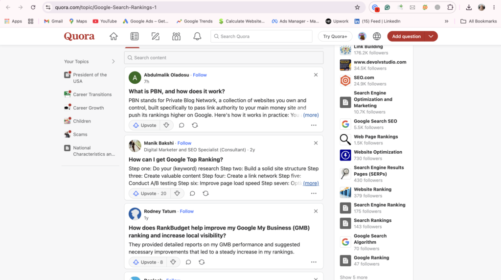Dismiss the Rodney Tatum post
This screenshot has width=501, height=280.
point(316,211)
